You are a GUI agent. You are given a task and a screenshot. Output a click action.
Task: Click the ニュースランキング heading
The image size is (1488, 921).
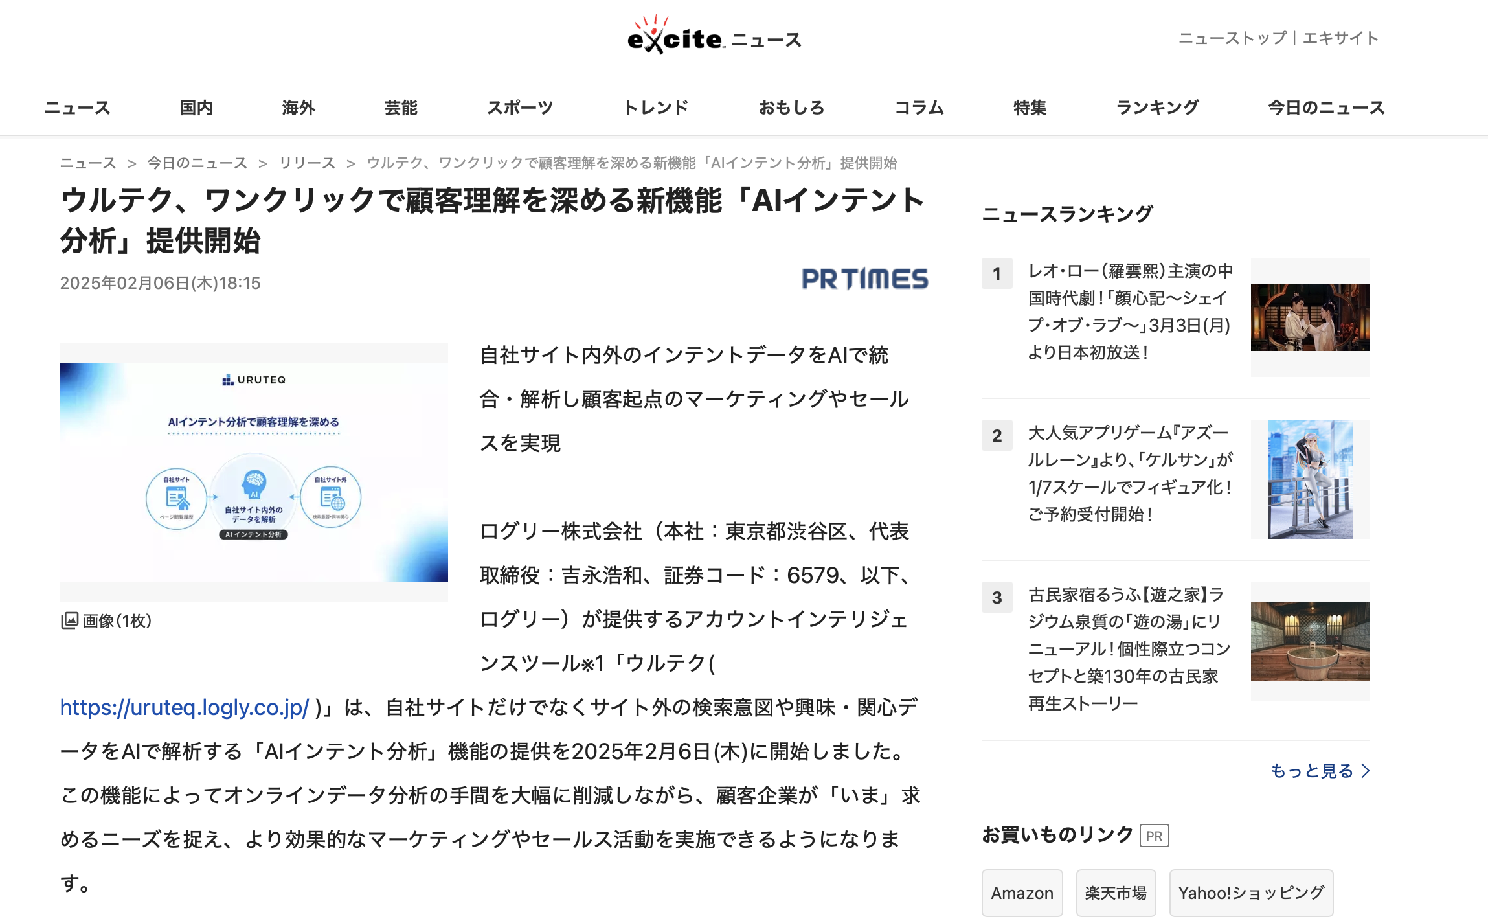pyautogui.click(x=1068, y=214)
